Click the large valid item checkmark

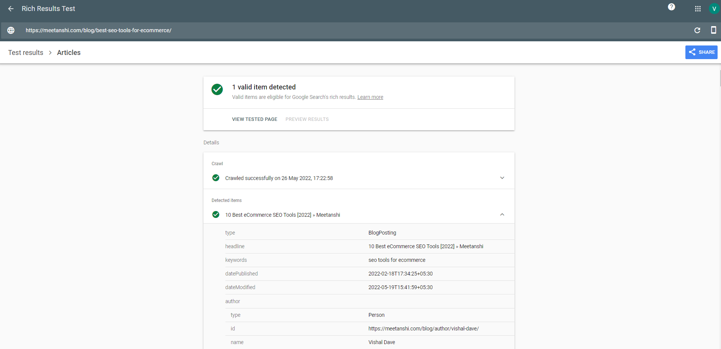pos(217,89)
